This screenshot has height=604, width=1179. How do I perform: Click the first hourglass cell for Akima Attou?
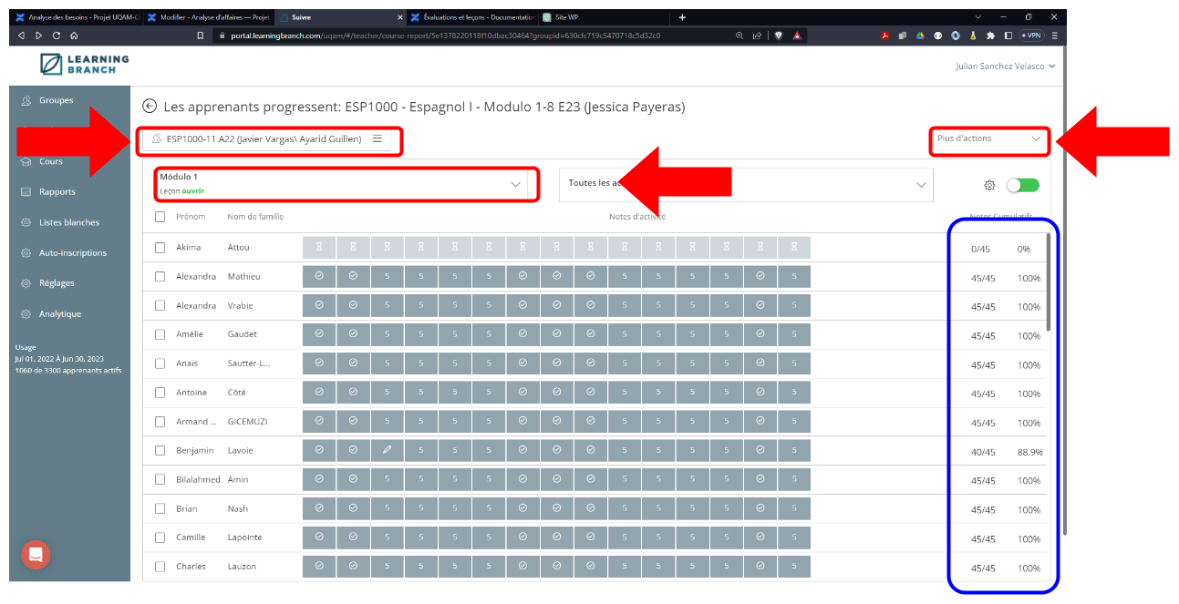click(319, 247)
